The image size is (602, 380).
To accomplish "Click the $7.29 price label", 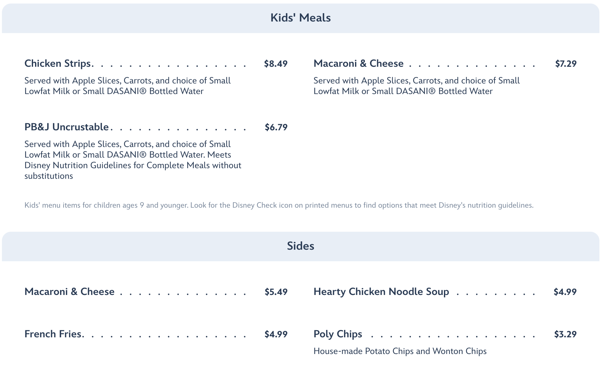I will coord(566,64).
